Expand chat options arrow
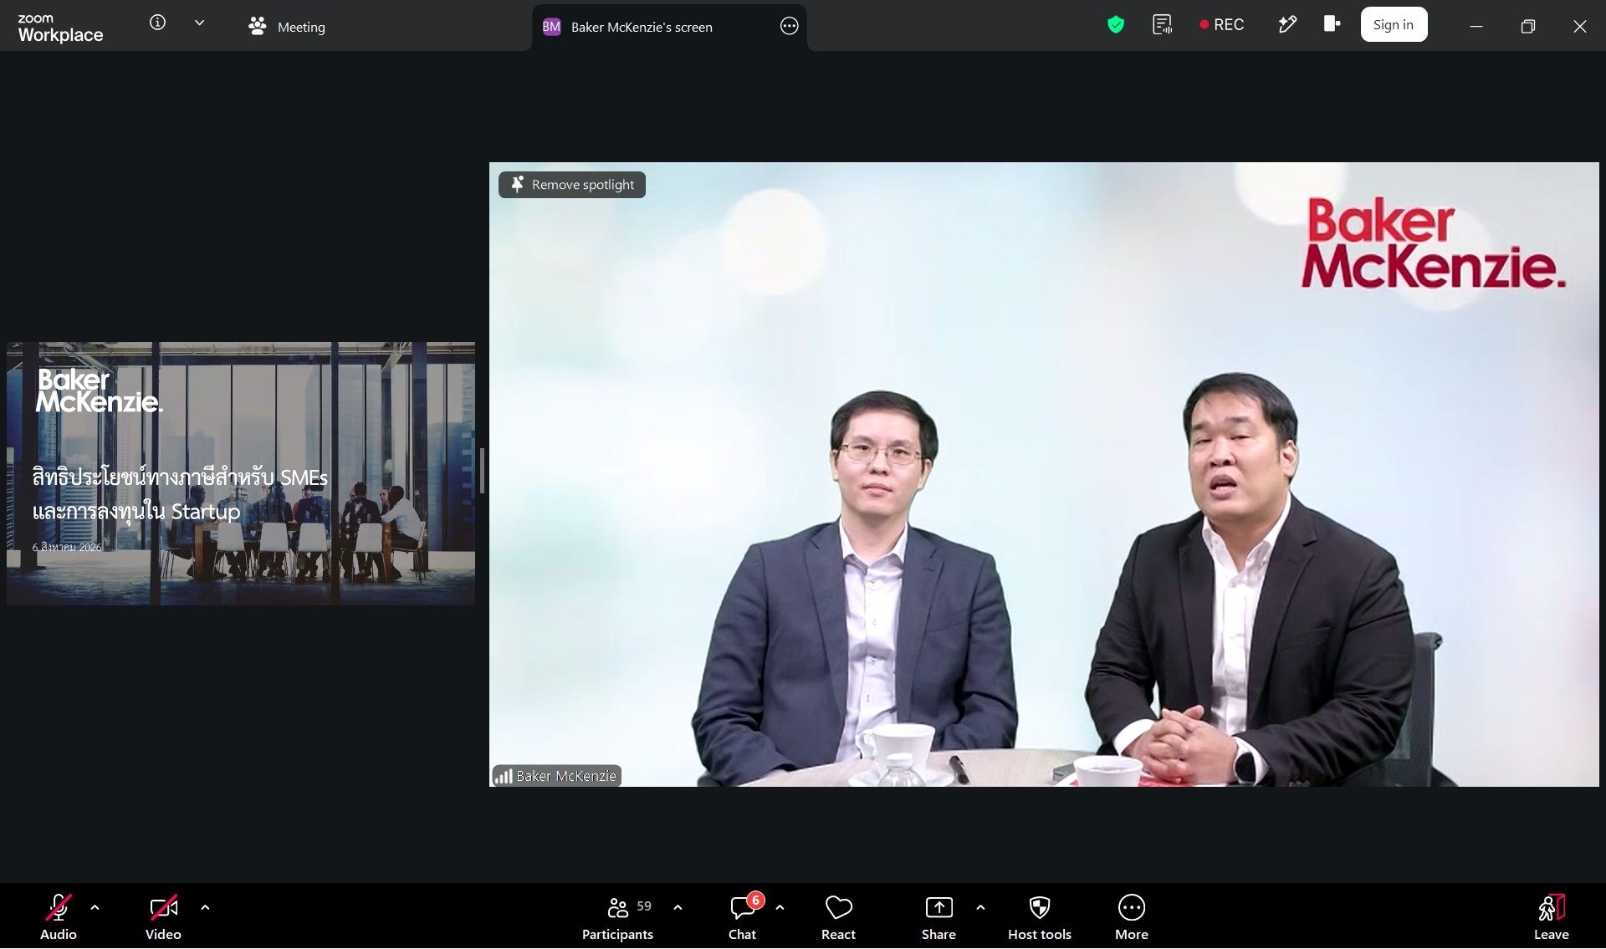1606x949 pixels. pyautogui.click(x=780, y=907)
